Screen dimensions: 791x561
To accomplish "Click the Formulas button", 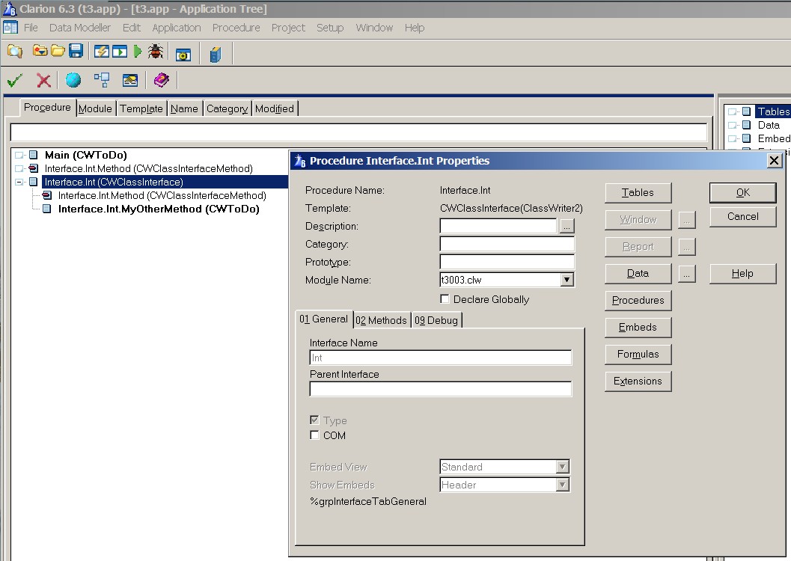I will click(638, 355).
